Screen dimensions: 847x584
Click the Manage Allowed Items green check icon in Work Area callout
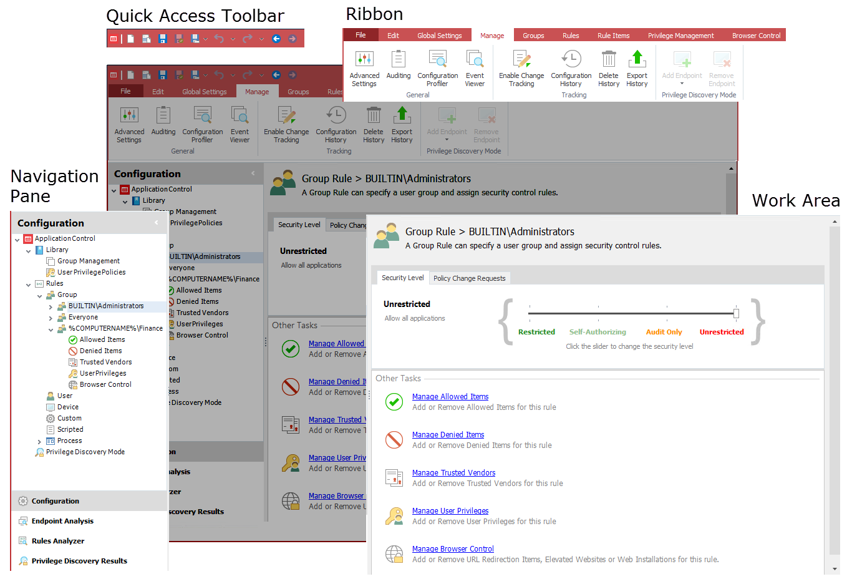394,402
